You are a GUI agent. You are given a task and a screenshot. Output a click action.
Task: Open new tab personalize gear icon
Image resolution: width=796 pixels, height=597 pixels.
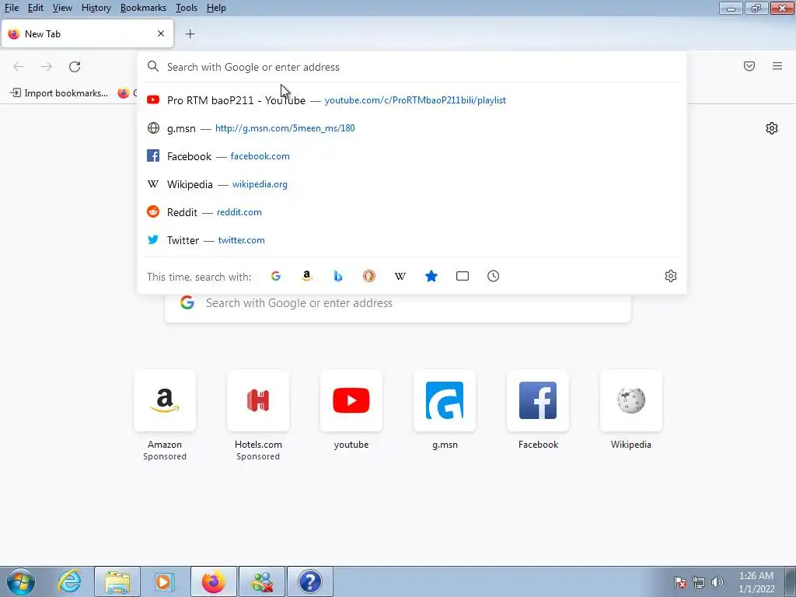click(x=772, y=128)
